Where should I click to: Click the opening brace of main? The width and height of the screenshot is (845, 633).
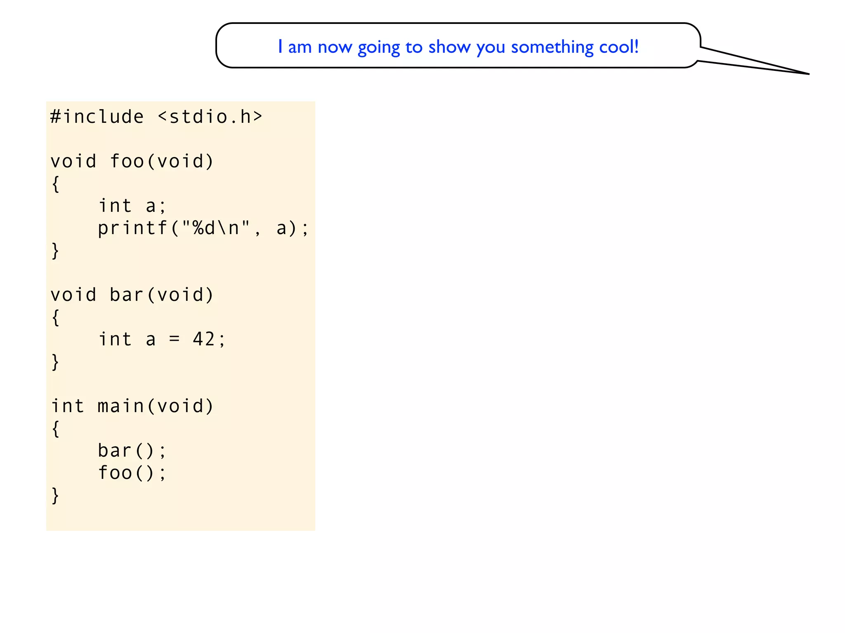56,429
